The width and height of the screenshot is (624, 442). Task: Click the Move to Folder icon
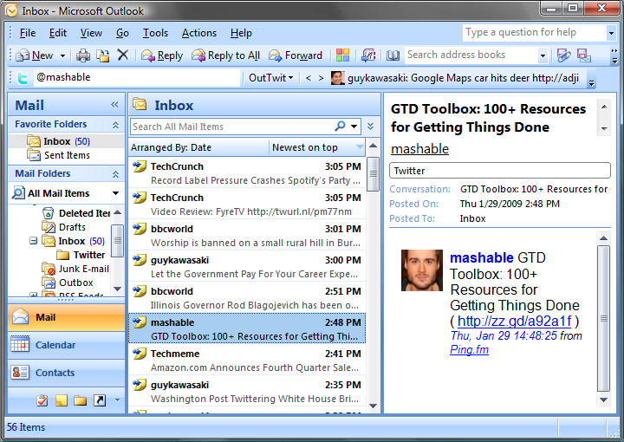103,55
